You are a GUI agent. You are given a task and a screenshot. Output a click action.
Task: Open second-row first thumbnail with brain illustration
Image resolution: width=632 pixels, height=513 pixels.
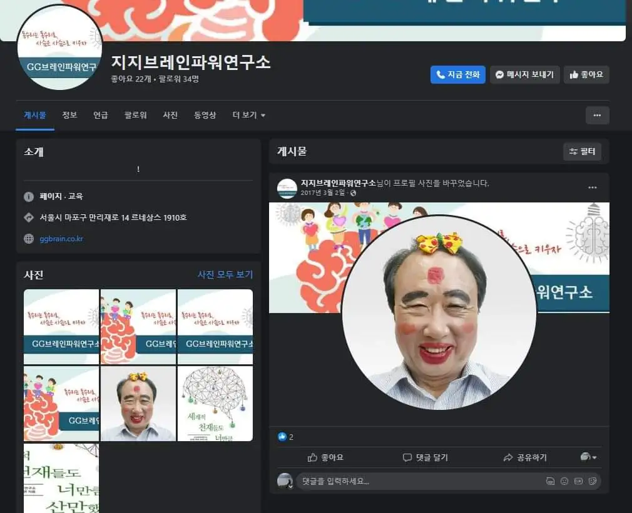pyautogui.click(x=61, y=404)
